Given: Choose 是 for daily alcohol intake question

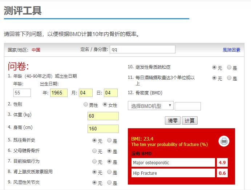Looking at the screenshot, I should (229, 78).
